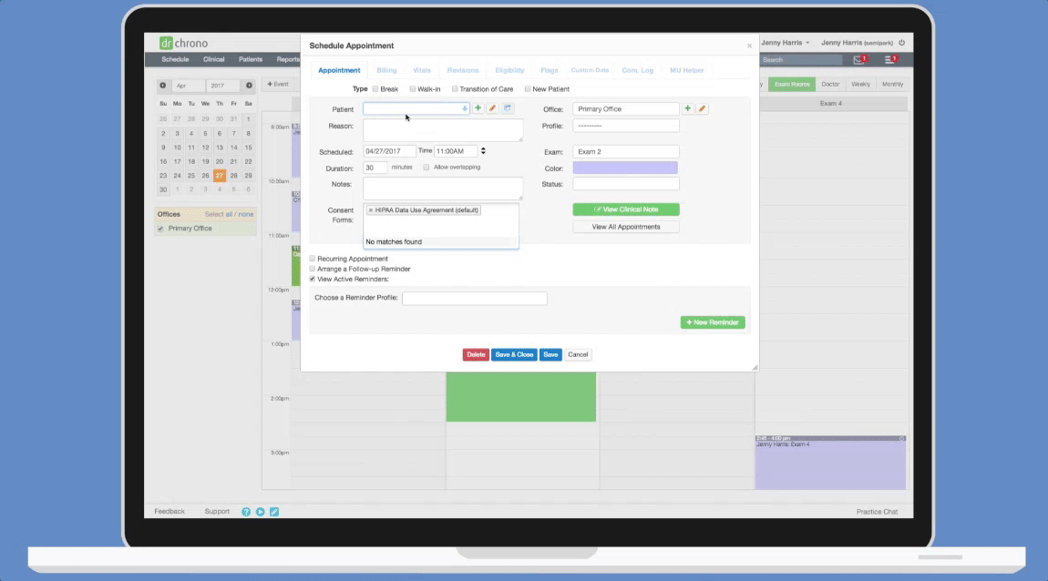Check the New Patient checkbox

point(528,89)
